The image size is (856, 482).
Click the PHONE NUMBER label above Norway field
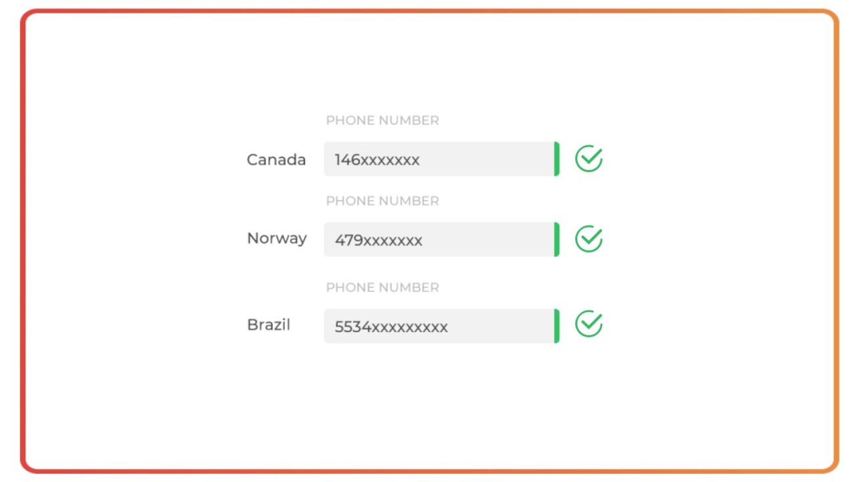click(x=383, y=201)
